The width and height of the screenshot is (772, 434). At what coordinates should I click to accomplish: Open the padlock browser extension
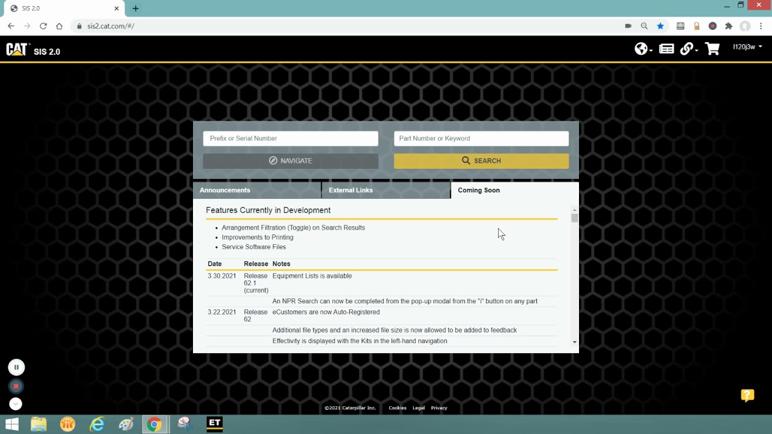point(697,26)
